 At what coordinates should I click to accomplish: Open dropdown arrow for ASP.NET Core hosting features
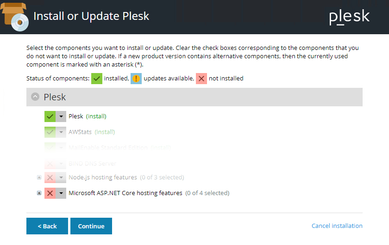click(x=61, y=193)
